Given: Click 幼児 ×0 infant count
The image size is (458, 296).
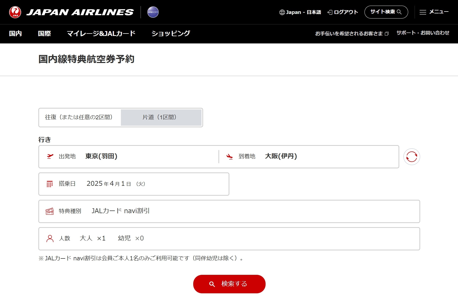Looking at the screenshot, I should tap(131, 238).
